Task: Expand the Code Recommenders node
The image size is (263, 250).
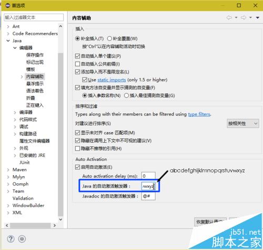Action: 8,34
